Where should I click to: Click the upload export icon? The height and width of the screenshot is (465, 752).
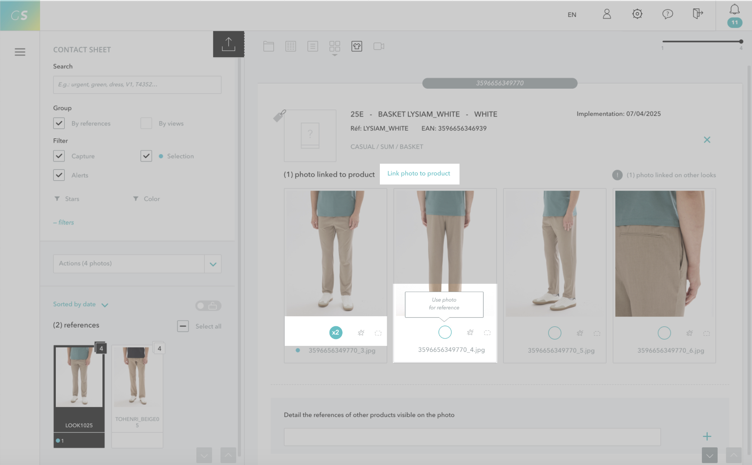[228, 44]
